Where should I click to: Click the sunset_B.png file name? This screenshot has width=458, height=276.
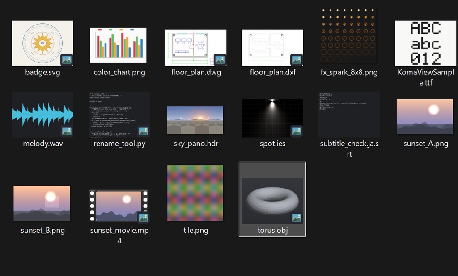(42, 230)
